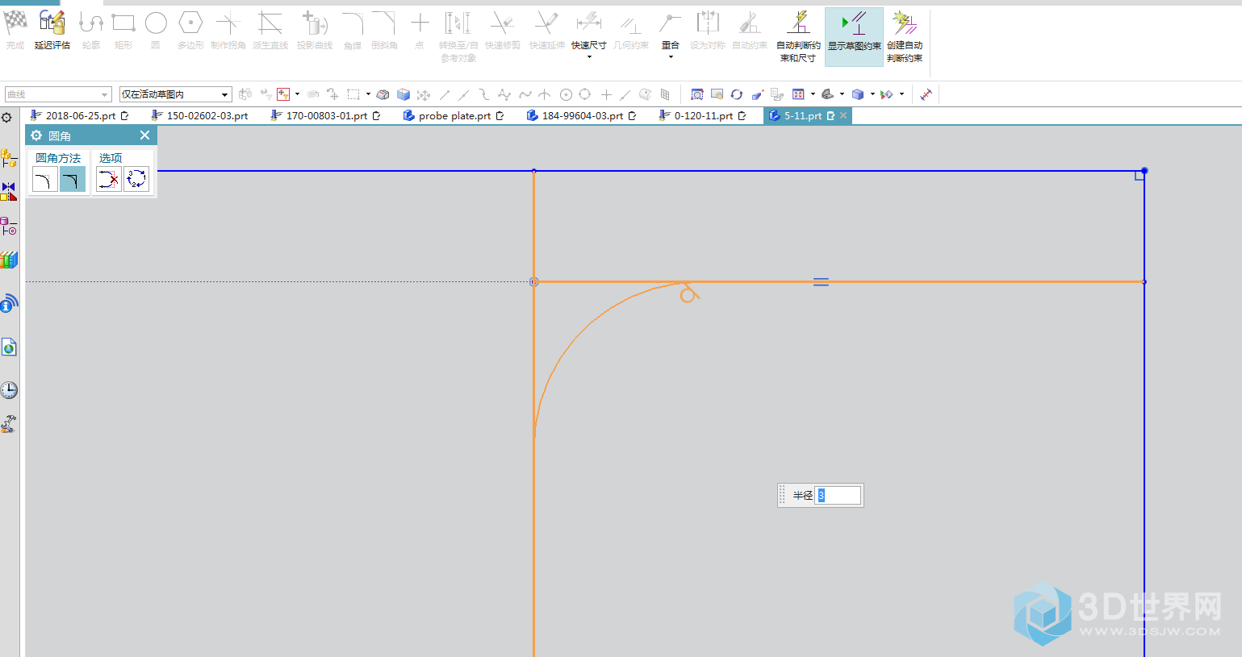Click 制作拐角 (Make Corner) tool
This screenshot has width=1242, height=657.
coord(228,31)
